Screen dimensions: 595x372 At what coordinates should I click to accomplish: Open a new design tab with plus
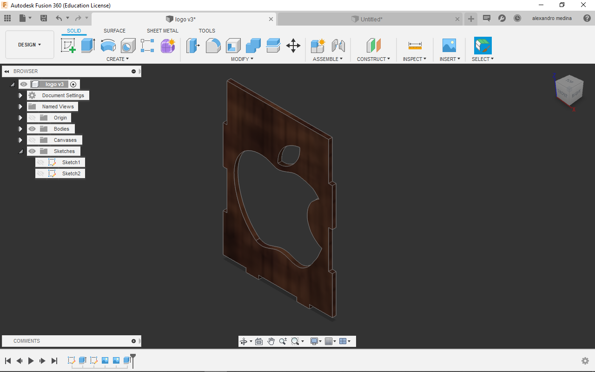pos(471,19)
